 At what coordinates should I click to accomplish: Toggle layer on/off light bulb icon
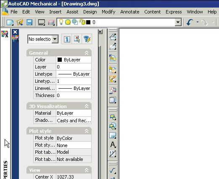(x=61, y=22)
